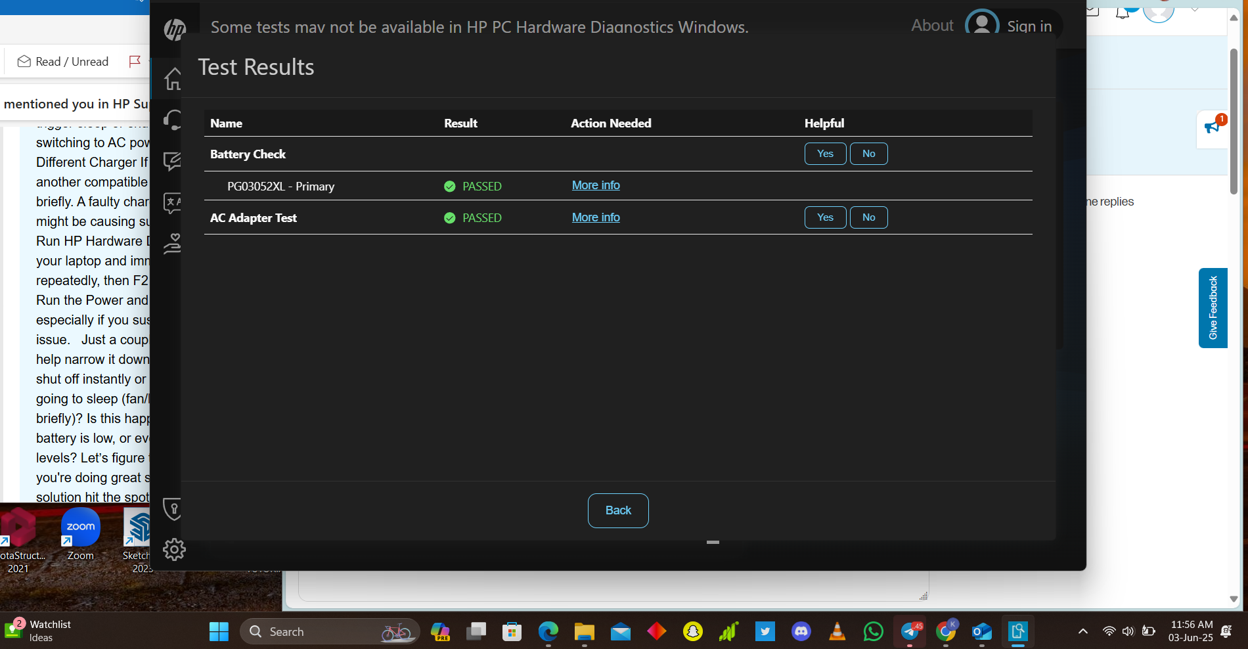
Task: Open Outlook from the taskbar
Action: coord(981,632)
